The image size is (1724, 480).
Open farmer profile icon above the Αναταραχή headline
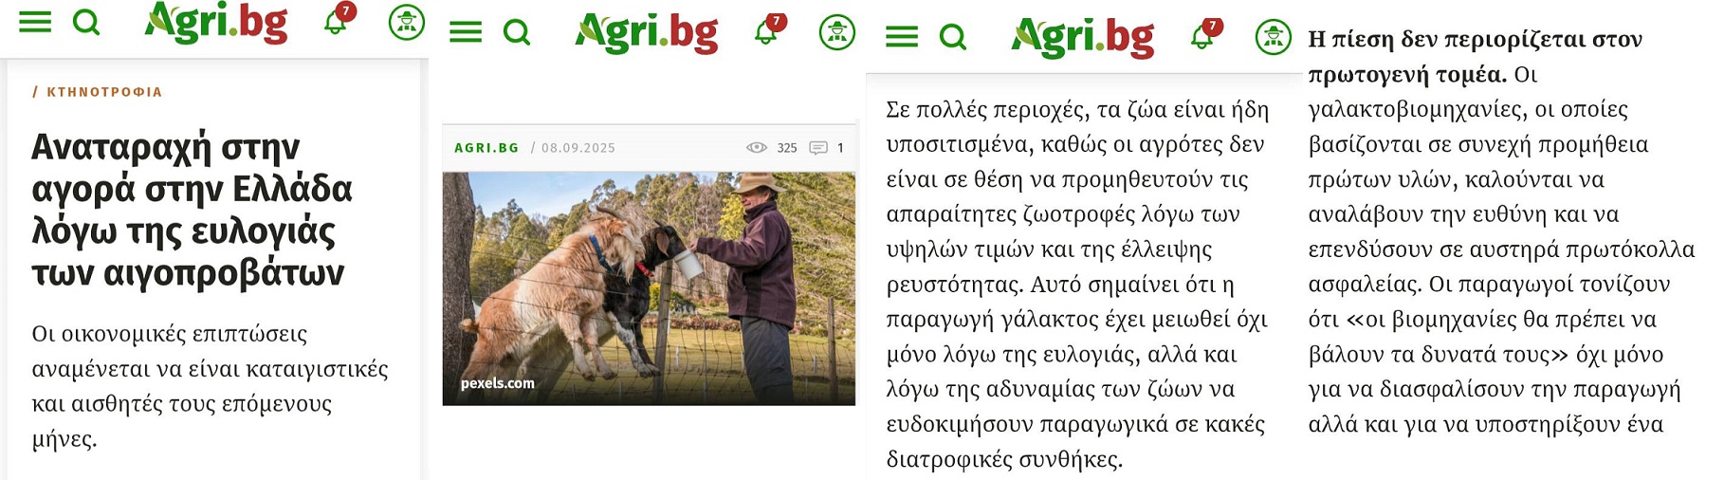(x=407, y=22)
